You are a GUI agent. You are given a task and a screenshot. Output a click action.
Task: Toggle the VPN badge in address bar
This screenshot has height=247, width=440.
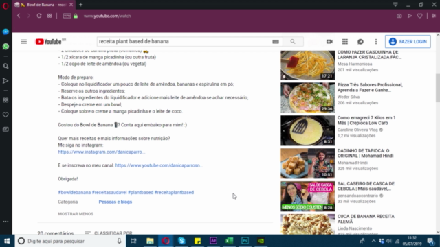coord(67,16)
